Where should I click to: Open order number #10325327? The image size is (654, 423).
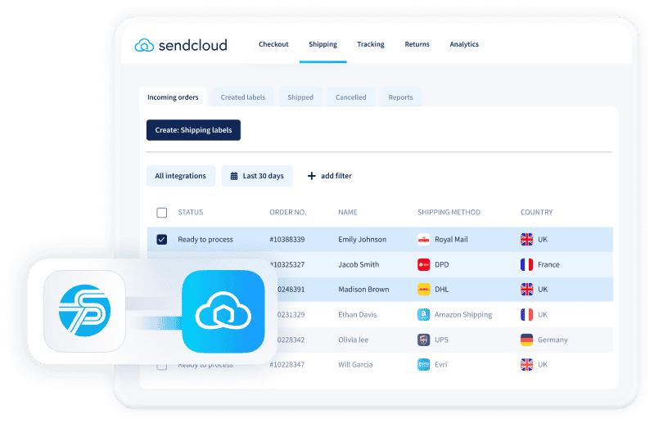(287, 265)
